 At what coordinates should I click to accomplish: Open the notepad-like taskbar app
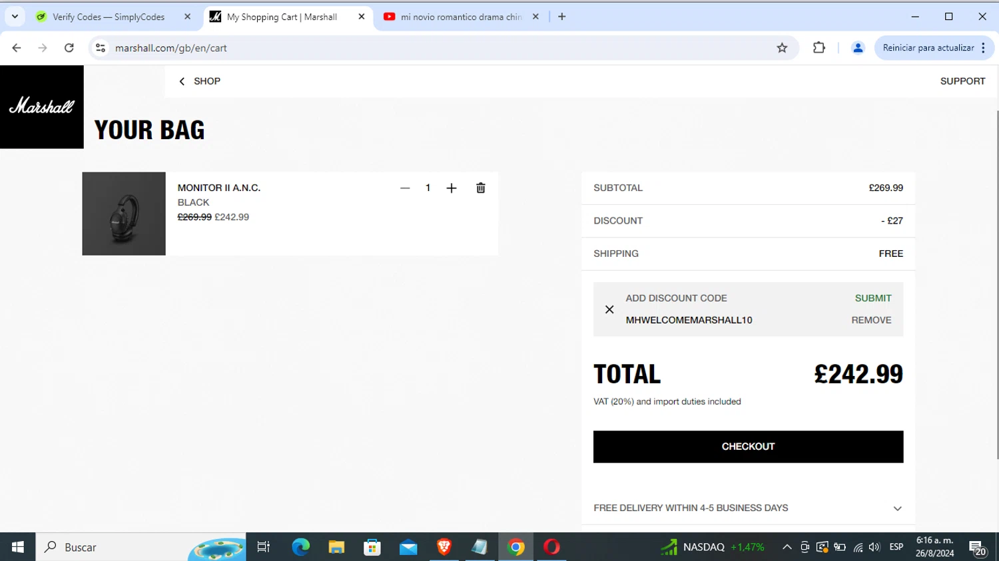pos(480,547)
